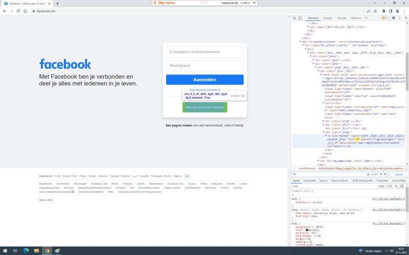Viewport: 409px width, 255px height.
Task: Open the DOM Breakpoints tab
Action: click(362, 181)
